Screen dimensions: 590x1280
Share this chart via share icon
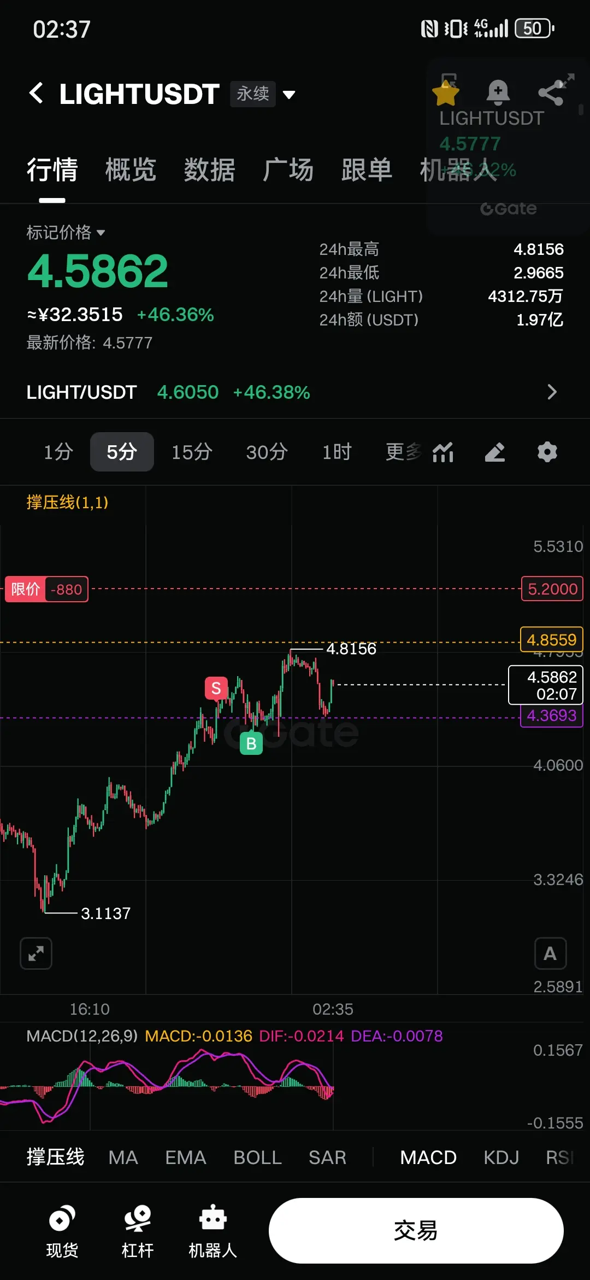point(551,92)
